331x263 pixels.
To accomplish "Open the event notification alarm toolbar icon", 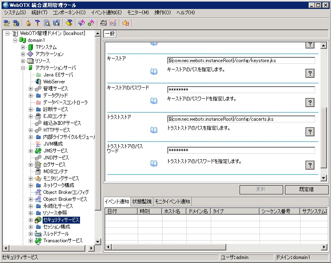I will [126, 23].
